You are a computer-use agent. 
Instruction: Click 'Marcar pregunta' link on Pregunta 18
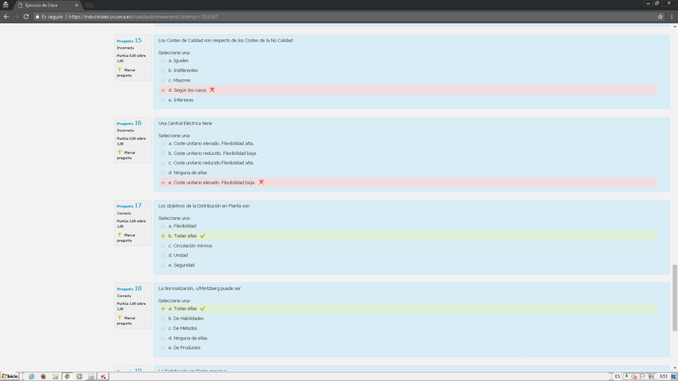(x=127, y=320)
